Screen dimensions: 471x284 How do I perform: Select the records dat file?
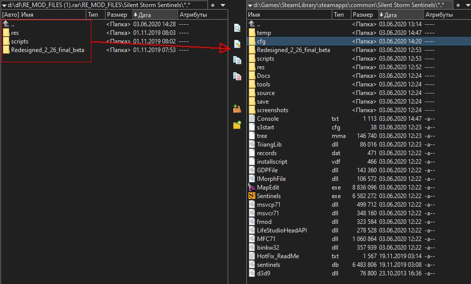359,153
